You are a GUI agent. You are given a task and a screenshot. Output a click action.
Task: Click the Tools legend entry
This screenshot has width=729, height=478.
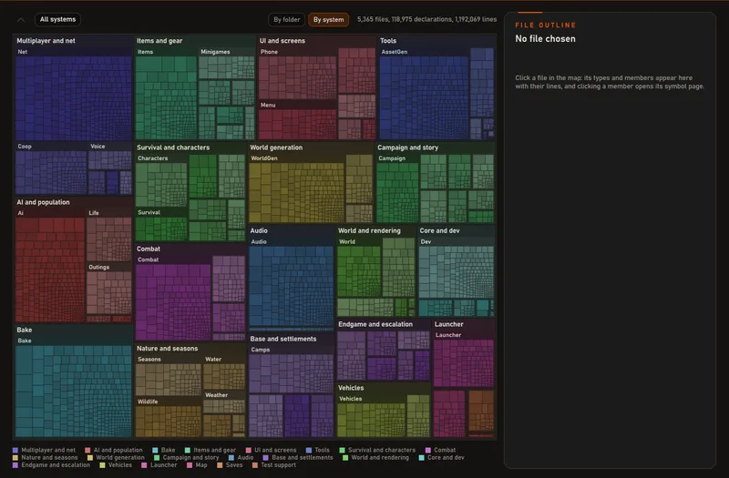click(x=317, y=450)
